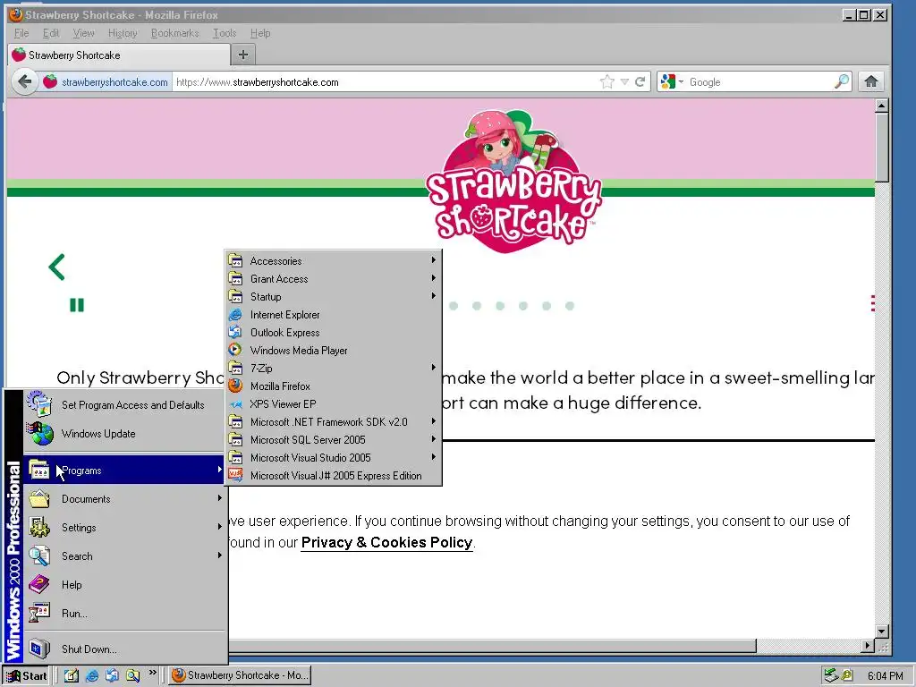Open the Accessories folder in Programs
The width and height of the screenshot is (916, 687).
(333, 260)
